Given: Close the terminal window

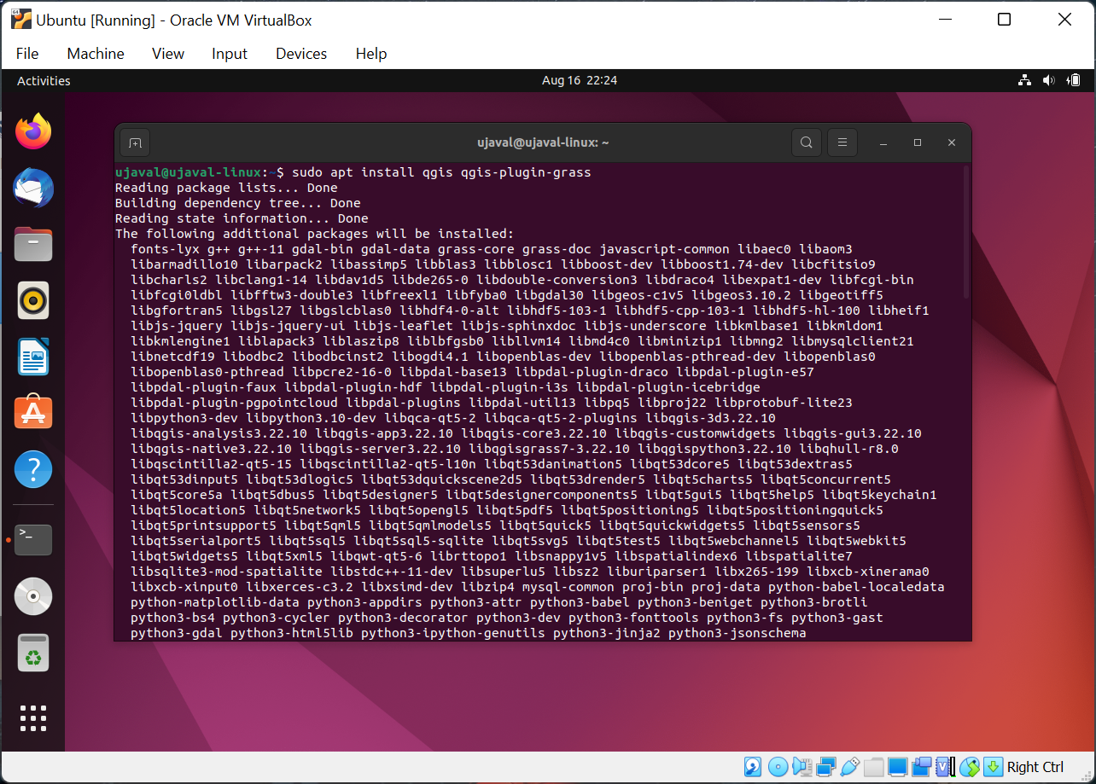Looking at the screenshot, I should [952, 143].
